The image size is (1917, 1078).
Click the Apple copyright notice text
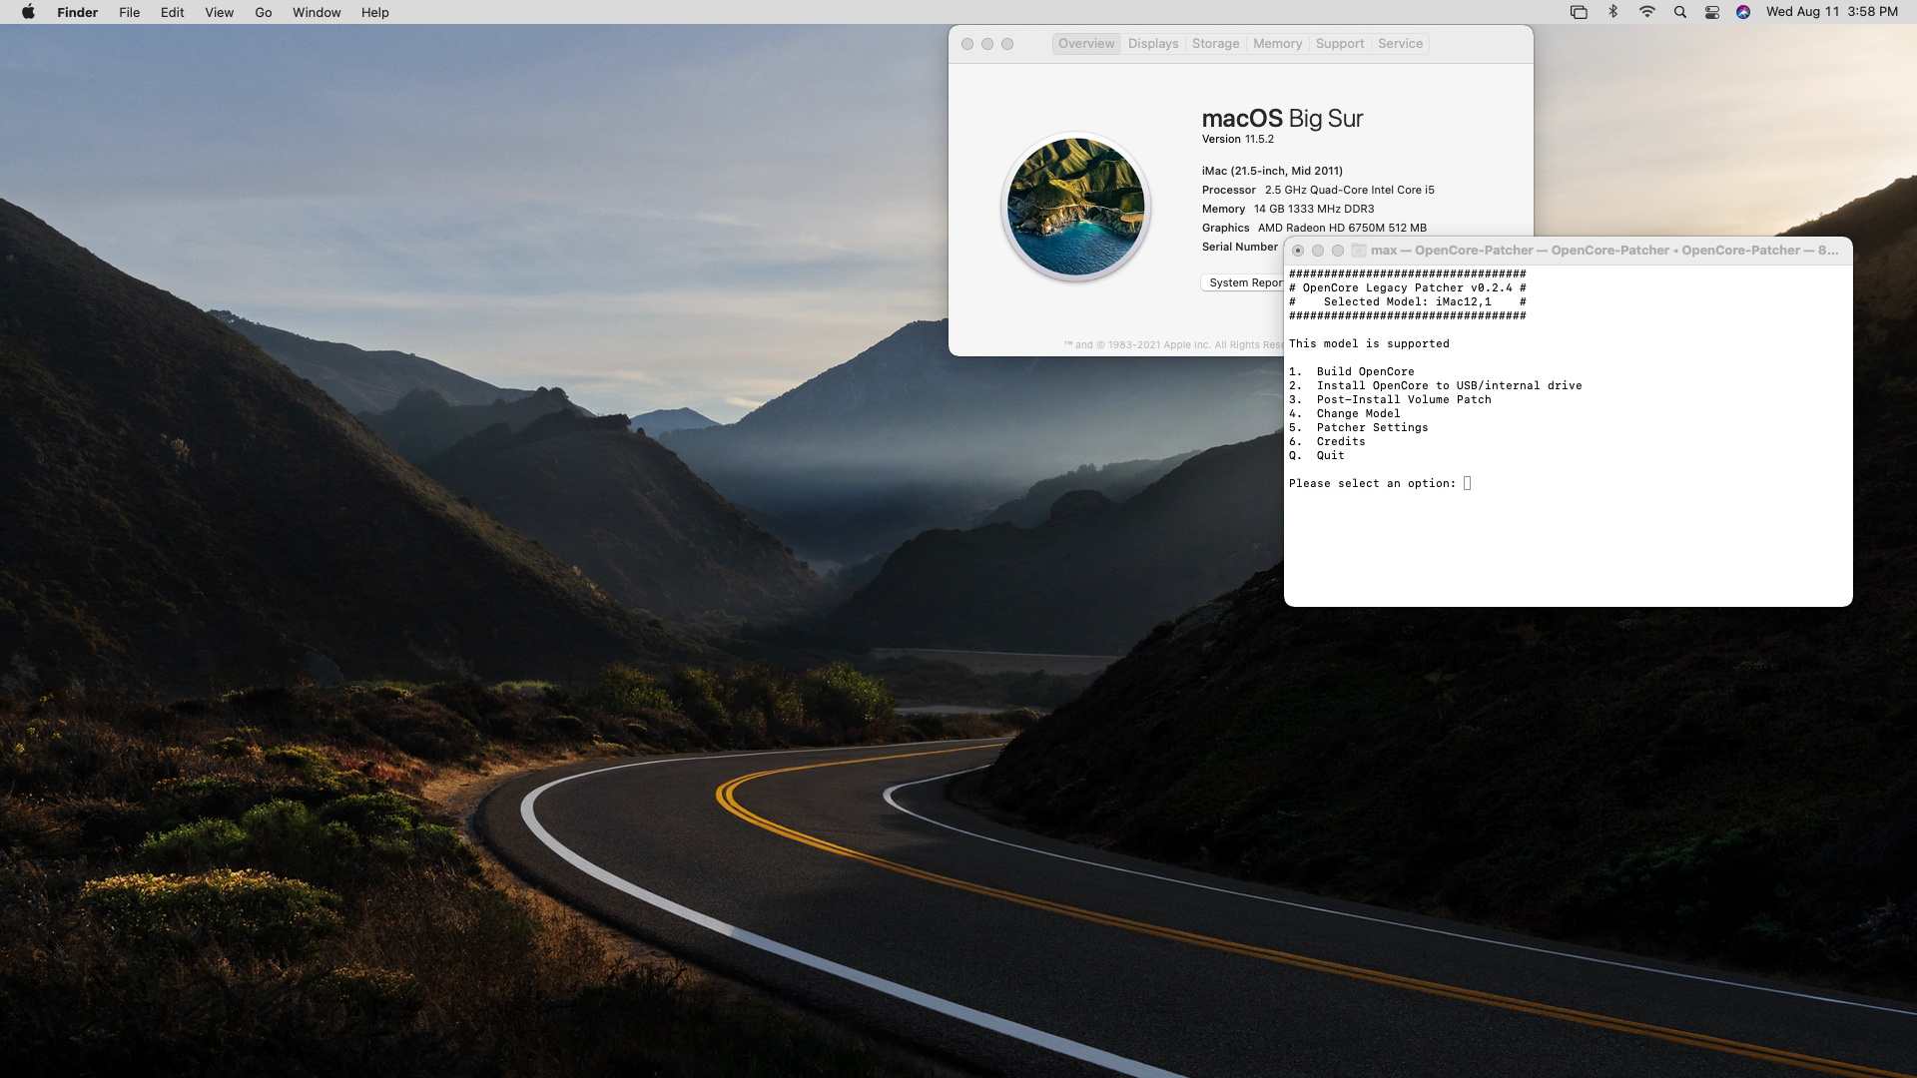click(x=1173, y=345)
